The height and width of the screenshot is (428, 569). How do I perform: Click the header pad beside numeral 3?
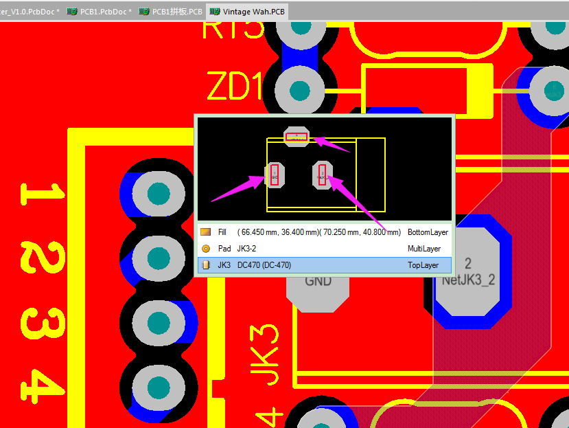[x=159, y=324]
